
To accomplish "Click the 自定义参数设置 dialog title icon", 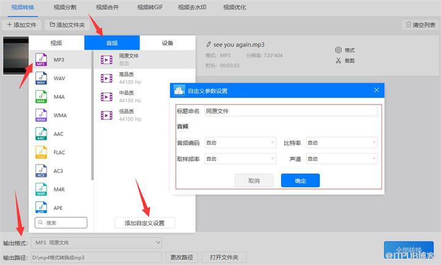I will [179, 91].
